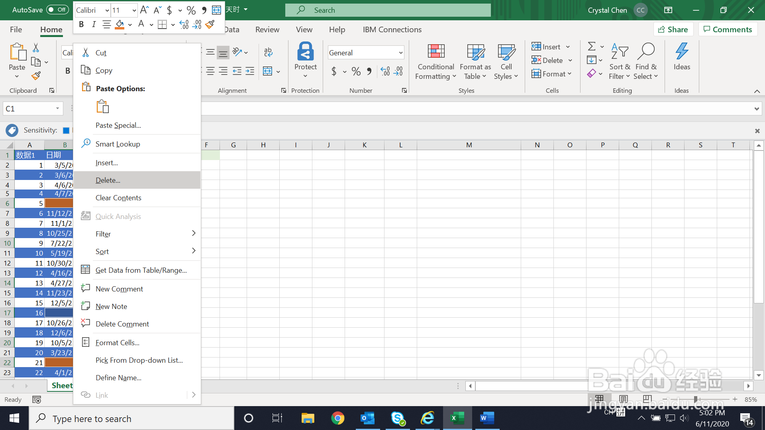The width and height of the screenshot is (765, 430).
Task: Toggle Italic in the mini toolbar
Action: pos(94,25)
